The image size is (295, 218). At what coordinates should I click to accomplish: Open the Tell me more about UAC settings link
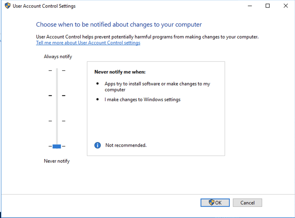tap(88, 43)
